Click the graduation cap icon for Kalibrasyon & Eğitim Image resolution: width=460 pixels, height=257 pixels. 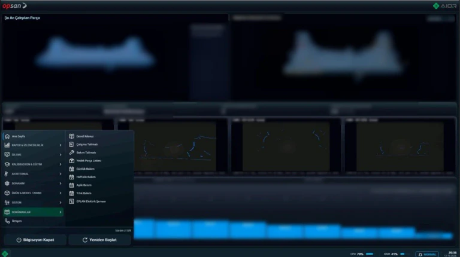(7, 164)
